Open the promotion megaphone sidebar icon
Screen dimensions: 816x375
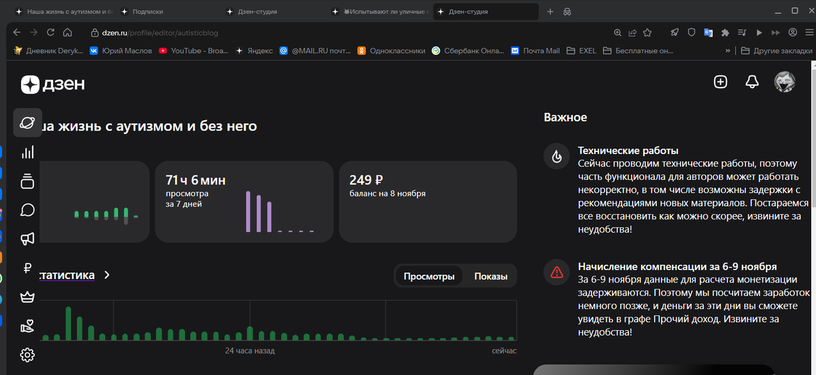[27, 238]
